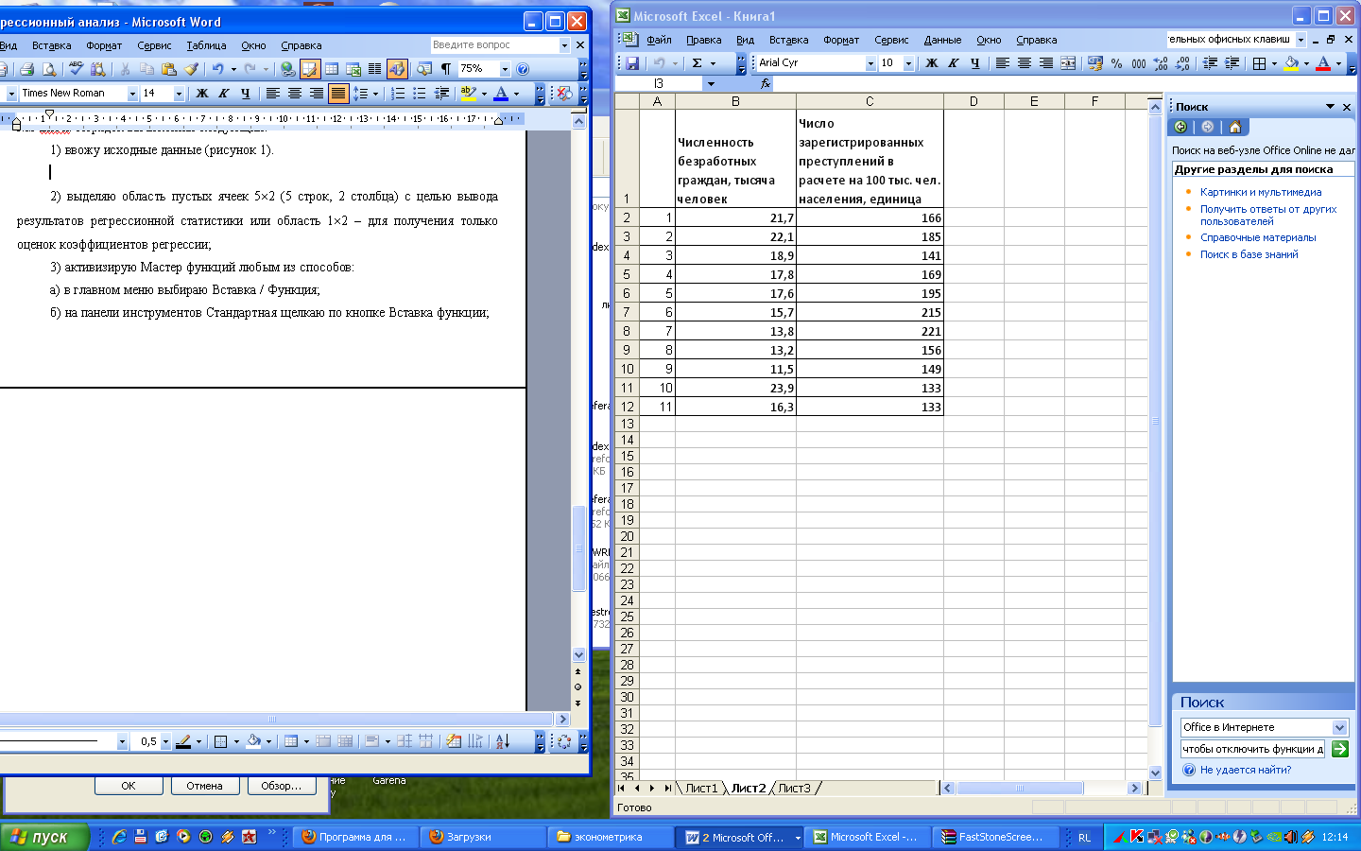Click Increase Indent in Excel toolbar
Image resolution: width=1361 pixels, height=851 pixels.
(x=1232, y=63)
